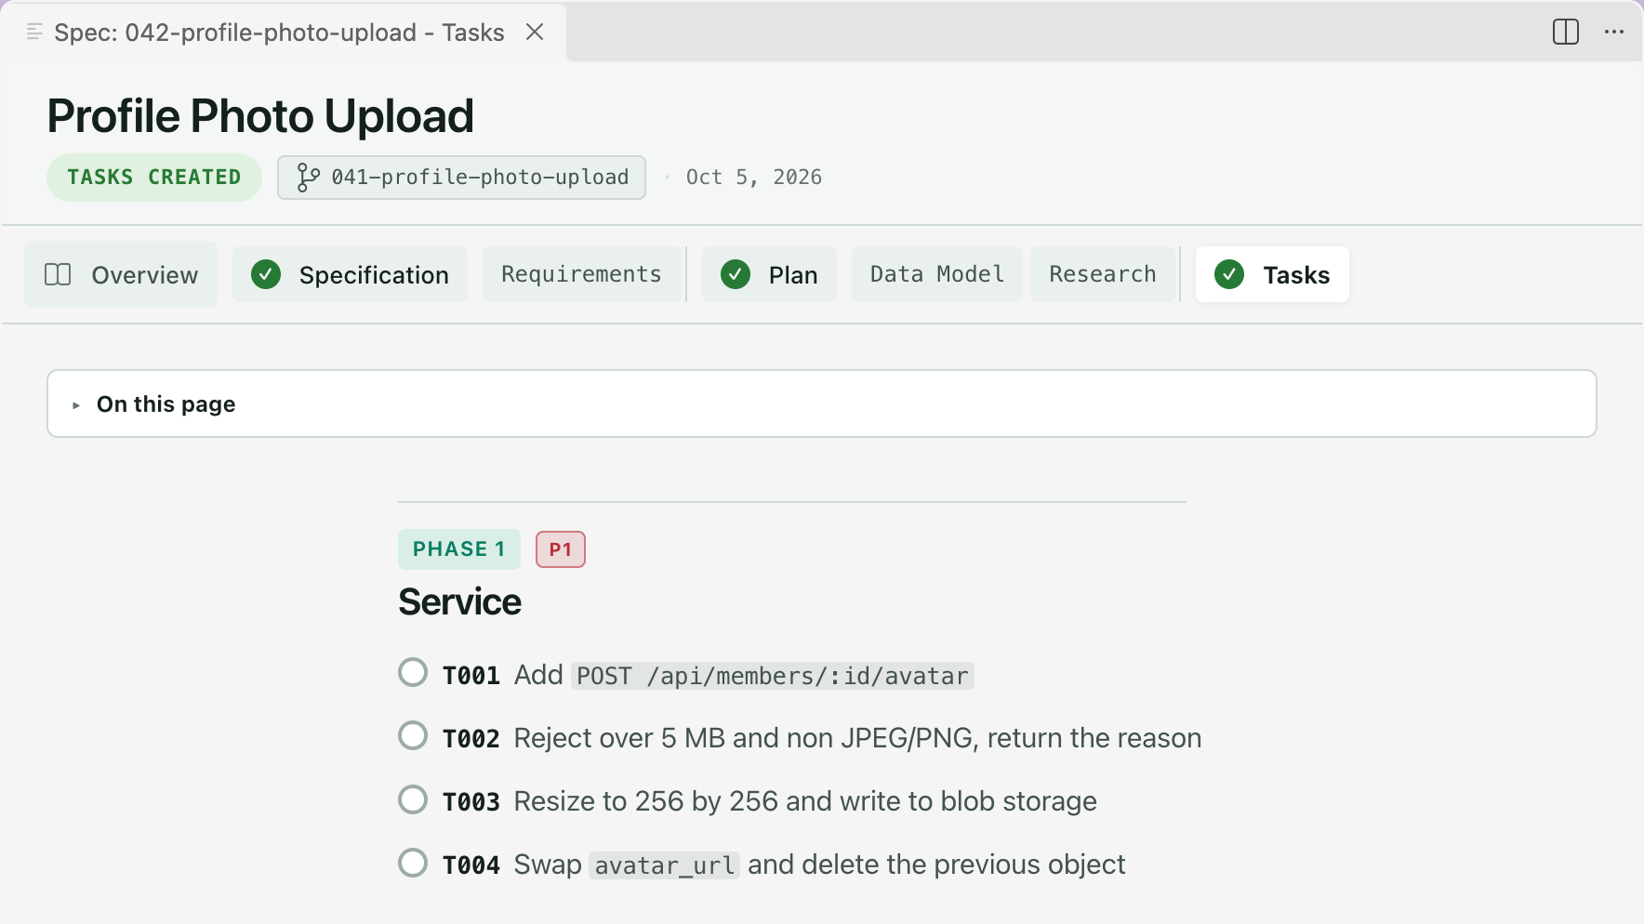Mark task T002 as complete

[x=413, y=735]
